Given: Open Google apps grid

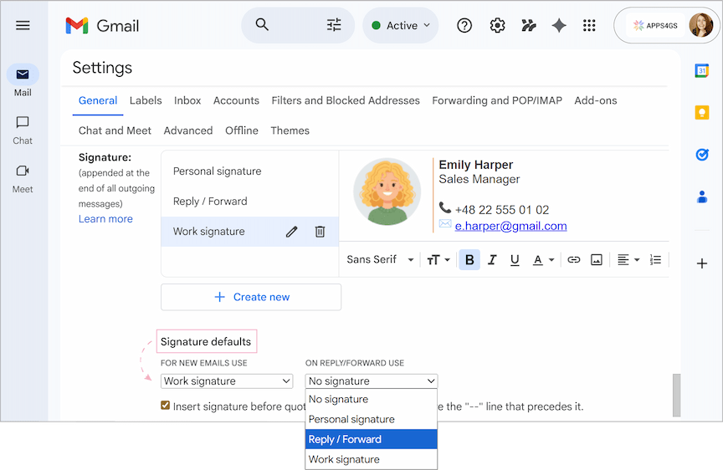Looking at the screenshot, I should click(589, 26).
